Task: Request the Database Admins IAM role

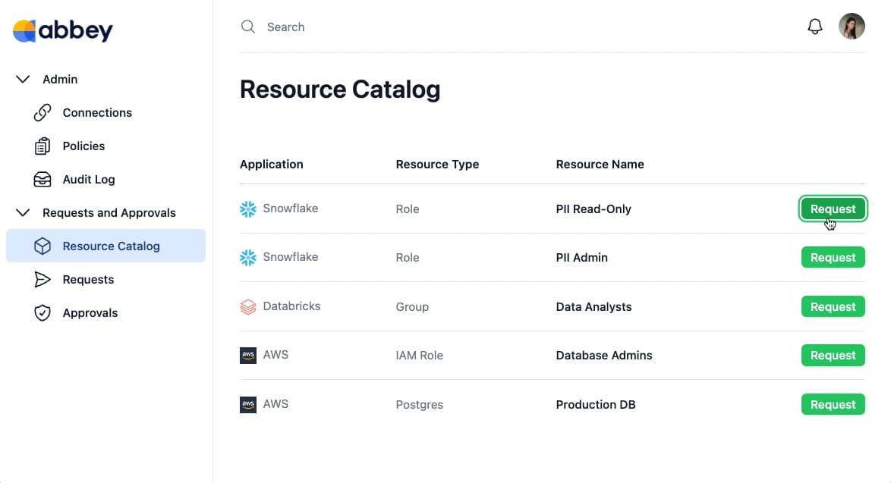Action: coord(833,355)
